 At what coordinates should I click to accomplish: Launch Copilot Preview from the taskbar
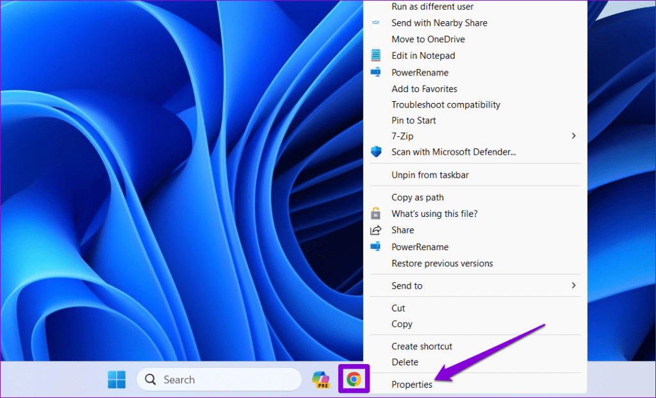320,379
